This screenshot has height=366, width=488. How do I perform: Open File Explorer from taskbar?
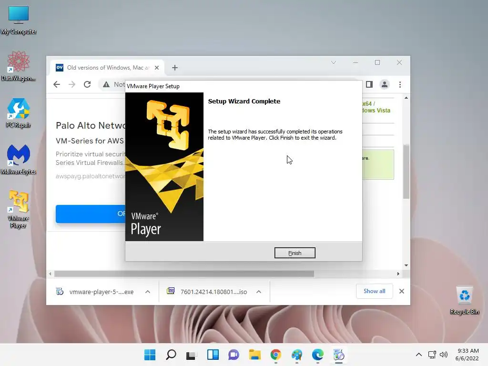(x=254, y=355)
